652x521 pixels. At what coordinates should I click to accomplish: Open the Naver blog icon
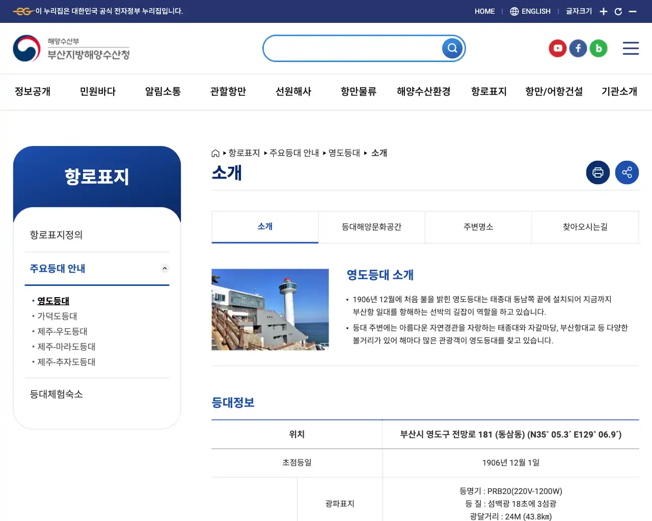(599, 48)
